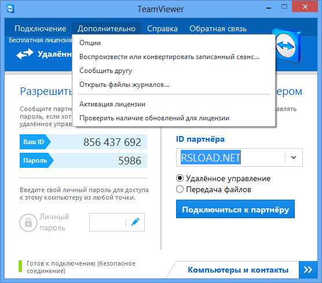Viewport: 322px width, 283px height.
Task: Click the Готов к подключению status text
Action: coord(81,267)
